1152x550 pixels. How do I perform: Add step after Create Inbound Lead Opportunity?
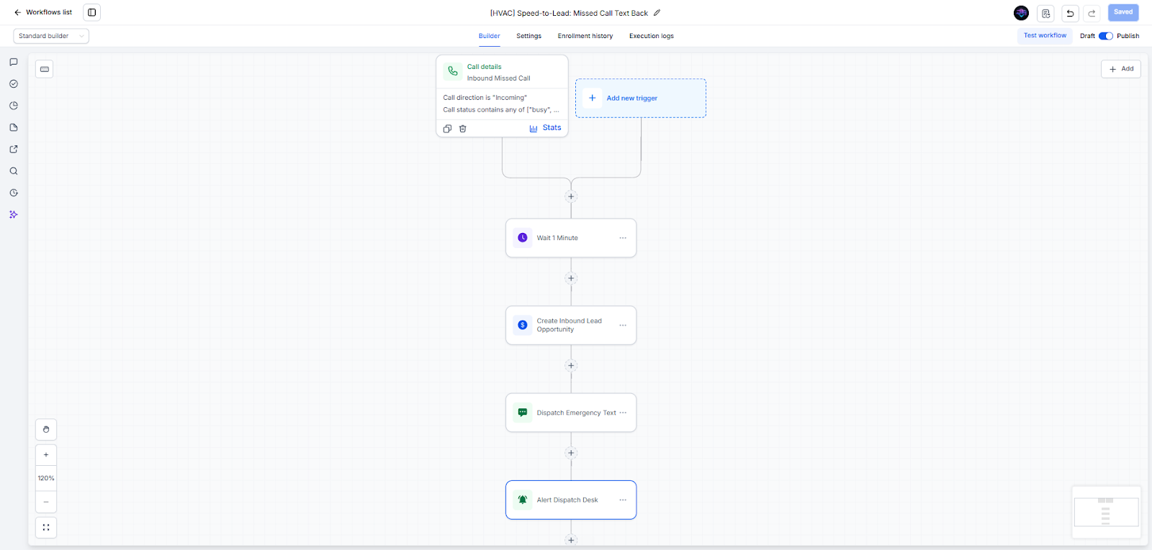(571, 365)
